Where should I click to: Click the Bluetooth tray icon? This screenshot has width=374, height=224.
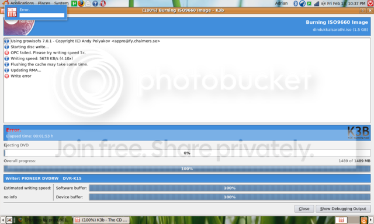click(295, 3)
